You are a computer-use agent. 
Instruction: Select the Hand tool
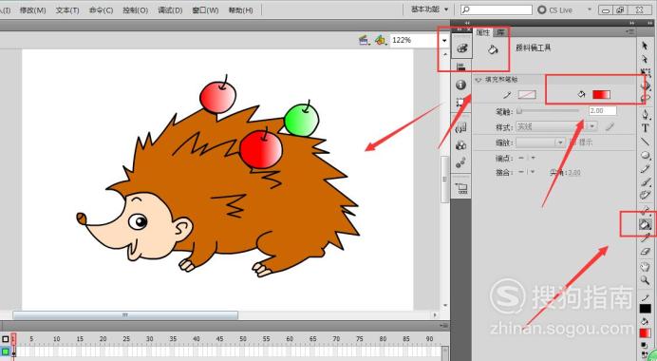pos(646,267)
